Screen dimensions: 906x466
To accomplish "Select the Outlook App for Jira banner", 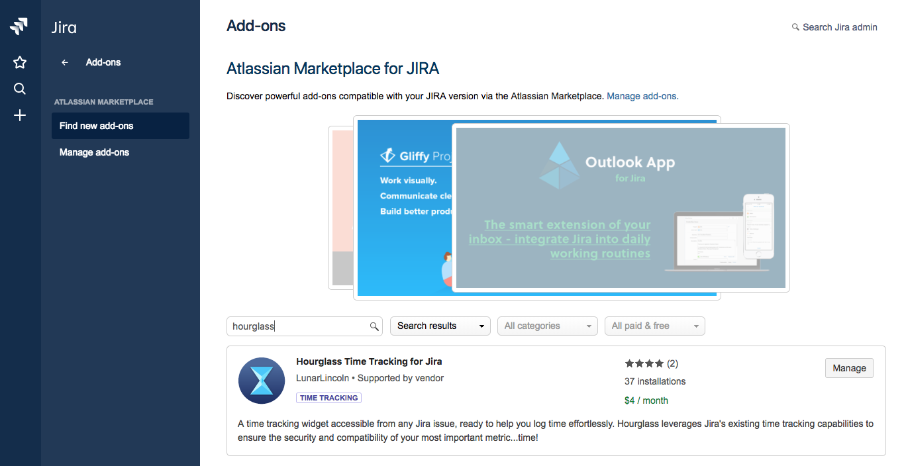I will pos(621,208).
